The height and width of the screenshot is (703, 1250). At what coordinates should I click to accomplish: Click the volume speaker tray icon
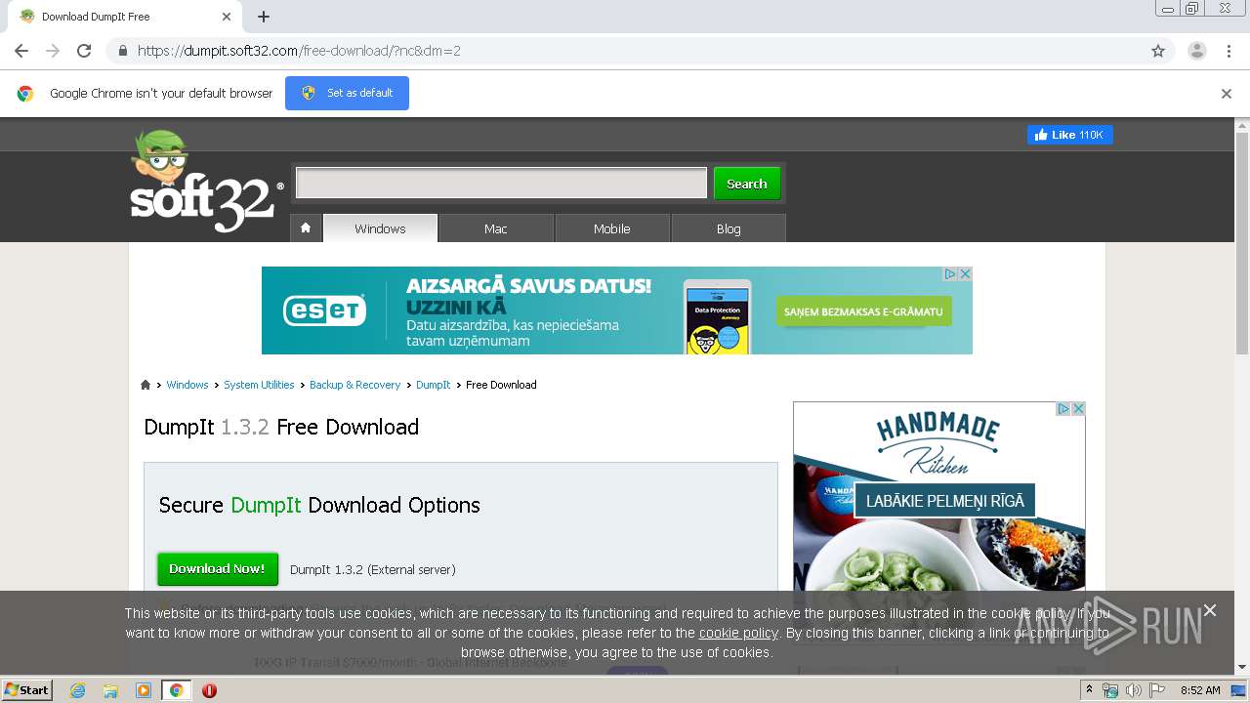pyautogui.click(x=1133, y=690)
